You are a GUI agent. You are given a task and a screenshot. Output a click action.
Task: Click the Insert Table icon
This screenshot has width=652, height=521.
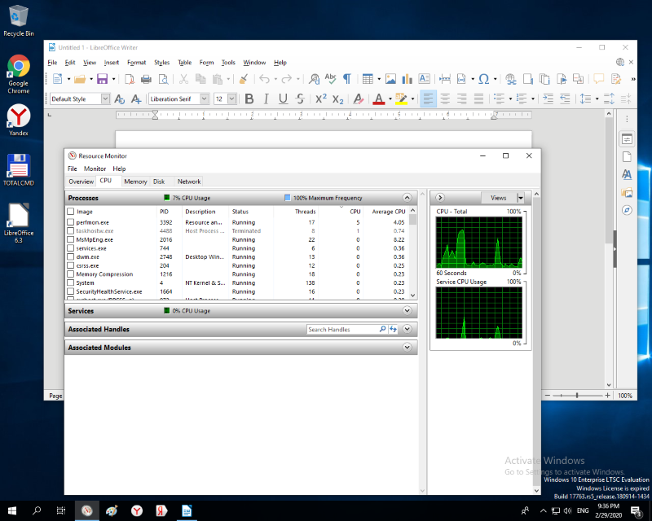[x=368, y=78]
